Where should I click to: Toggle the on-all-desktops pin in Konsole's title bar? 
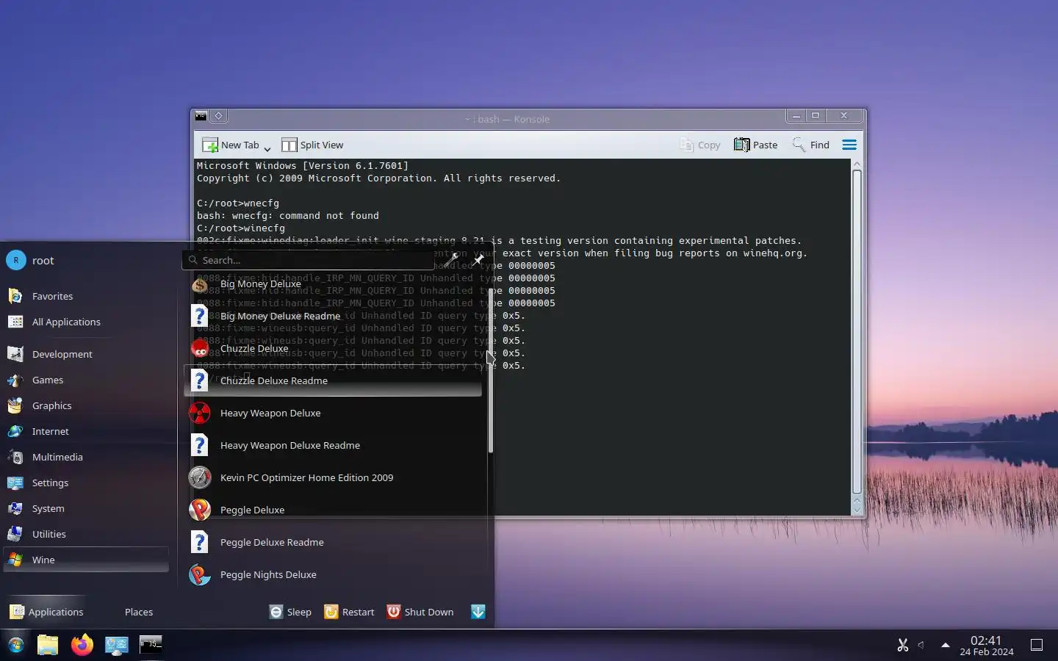coord(218,116)
